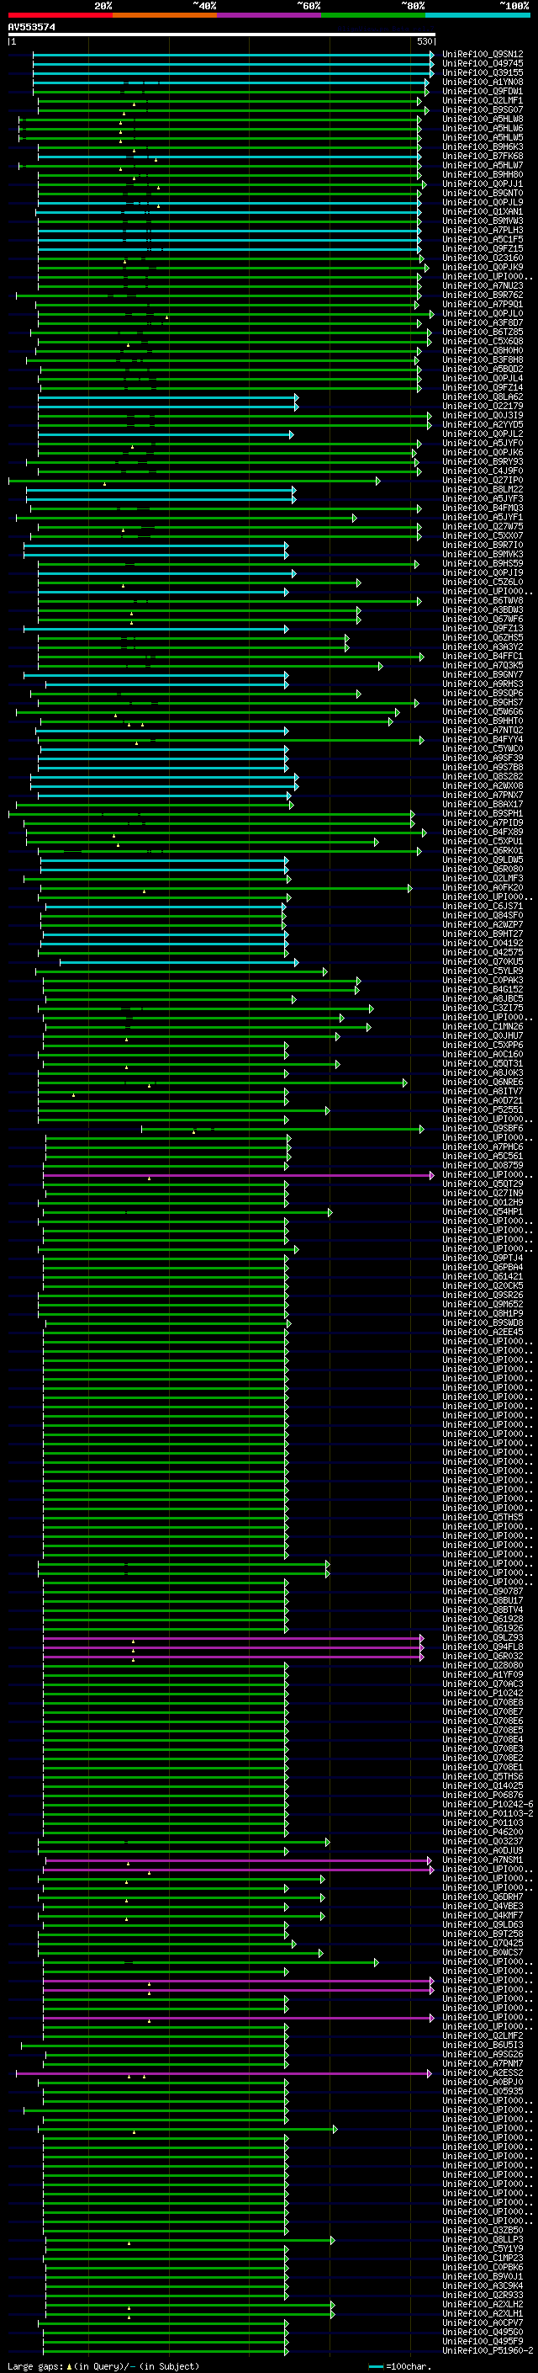
Task: Click the UniRef100_Q2LMF1 label
Action: pyautogui.click(x=483, y=100)
